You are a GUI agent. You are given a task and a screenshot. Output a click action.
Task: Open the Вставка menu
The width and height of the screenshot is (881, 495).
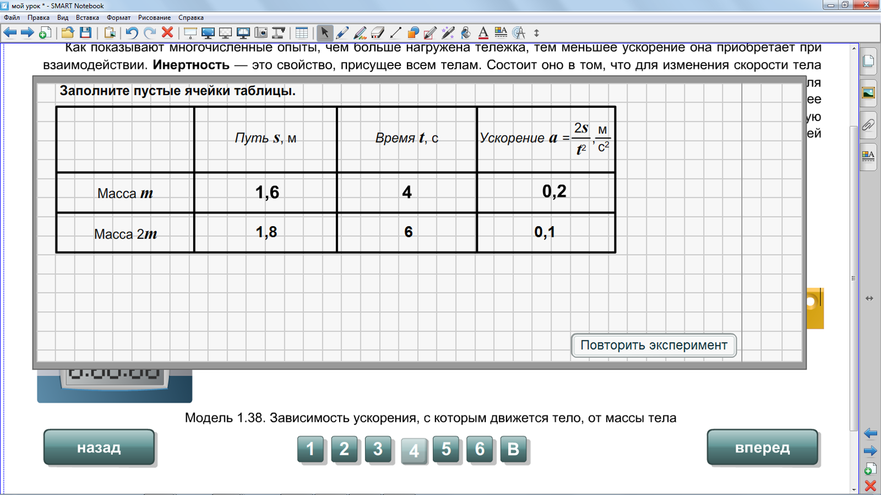coord(88,18)
